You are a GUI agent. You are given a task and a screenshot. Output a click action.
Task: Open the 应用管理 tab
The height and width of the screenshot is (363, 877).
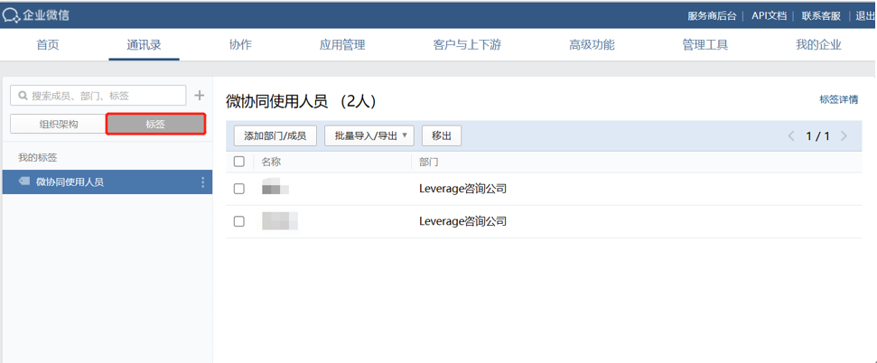click(342, 45)
